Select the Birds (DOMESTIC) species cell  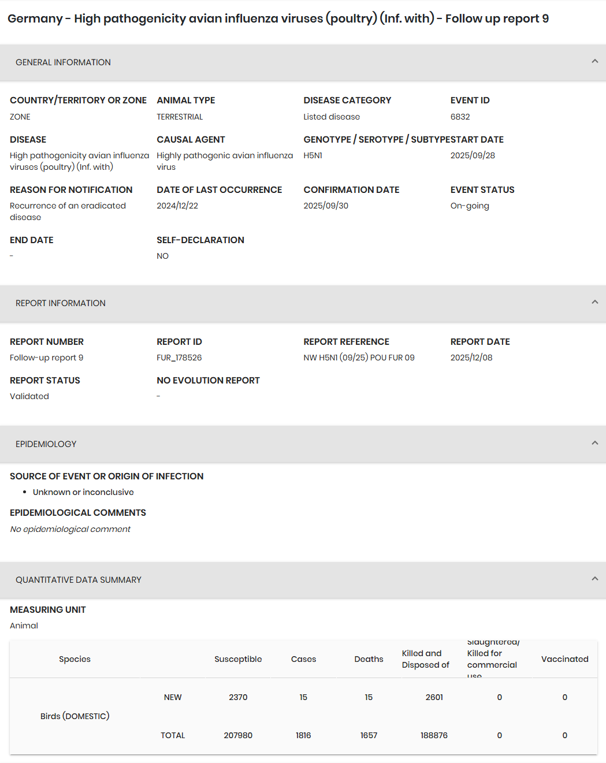tap(75, 716)
